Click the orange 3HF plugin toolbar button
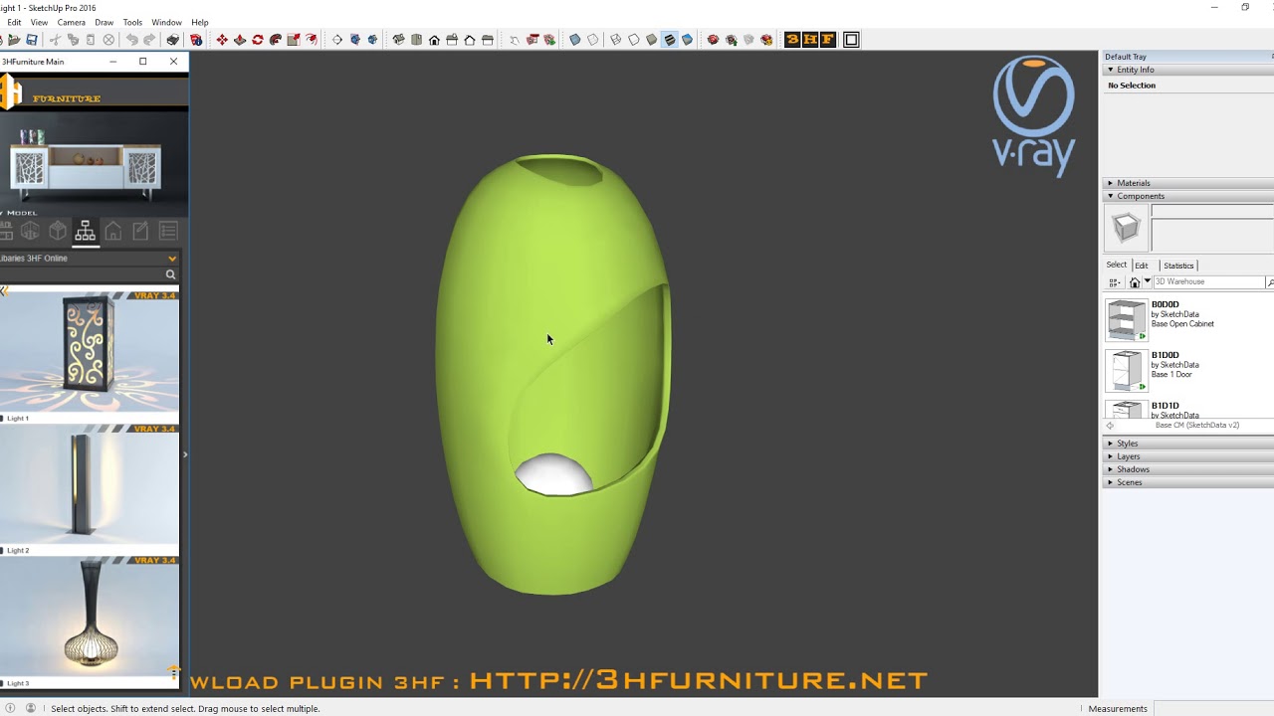1274x716 pixels. (x=809, y=40)
